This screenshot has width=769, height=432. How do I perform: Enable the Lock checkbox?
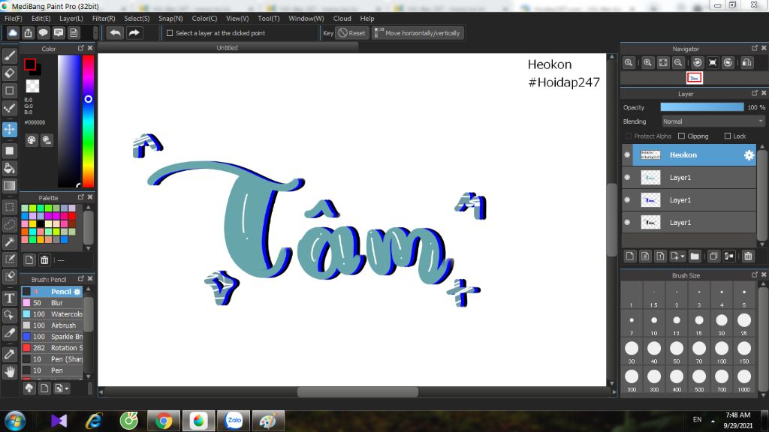pos(728,136)
